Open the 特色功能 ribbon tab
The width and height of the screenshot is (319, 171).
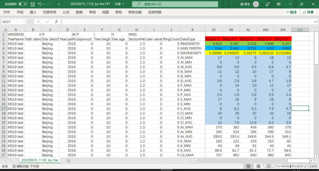(135, 12)
